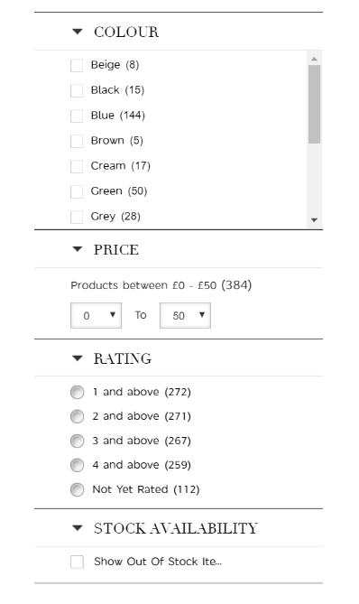Image resolution: width=359 pixels, height=604 pixels.
Task: Collapse the RATING filter section
Action: click(x=78, y=358)
